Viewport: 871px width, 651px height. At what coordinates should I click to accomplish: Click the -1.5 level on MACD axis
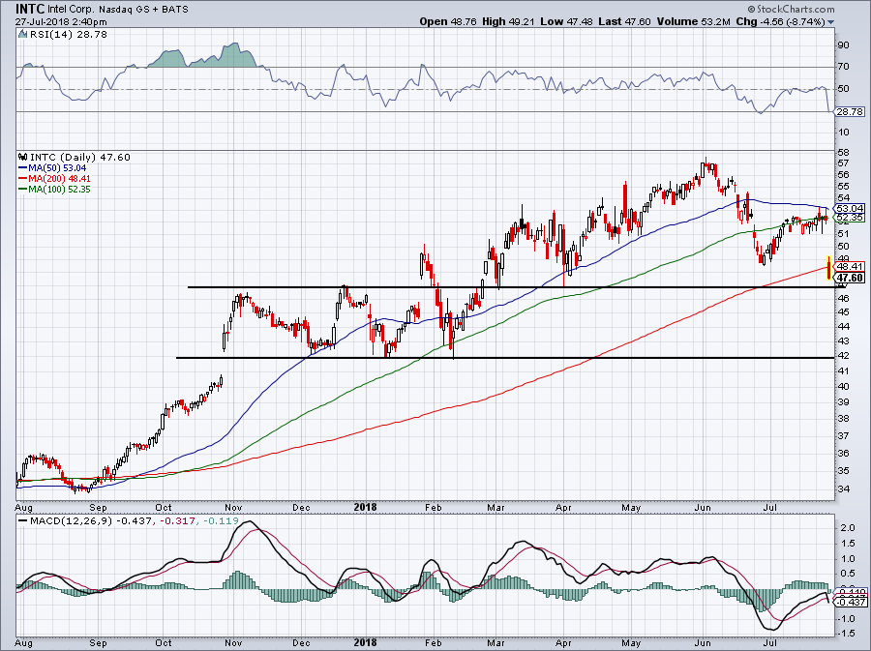(847, 634)
